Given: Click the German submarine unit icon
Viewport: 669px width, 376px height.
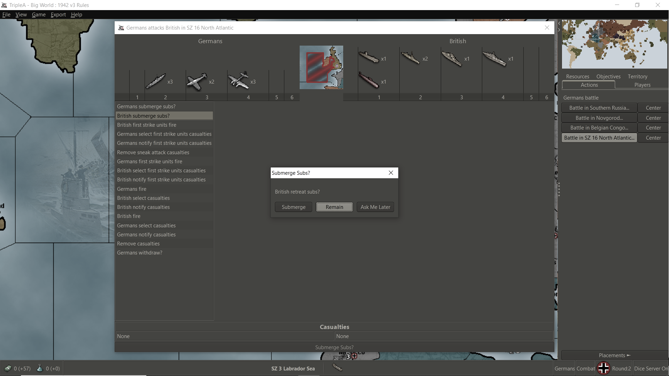Looking at the screenshot, I should click(x=155, y=81).
